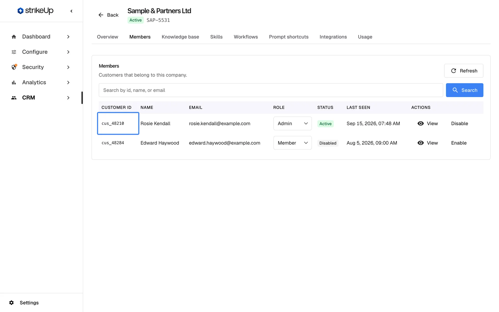499x312 pixels.
Task: Enable Edward Haywood's account
Action: [x=459, y=143]
